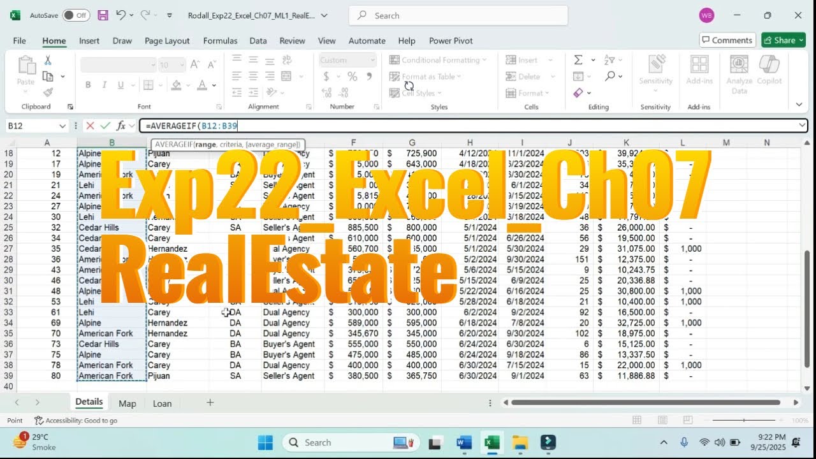Save the workbook with Save icon
The image size is (816, 459).
(103, 15)
